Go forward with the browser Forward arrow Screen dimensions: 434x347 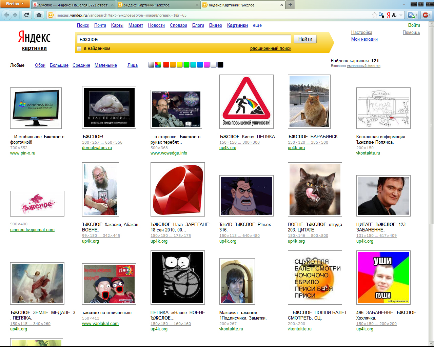tap(15, 15)
